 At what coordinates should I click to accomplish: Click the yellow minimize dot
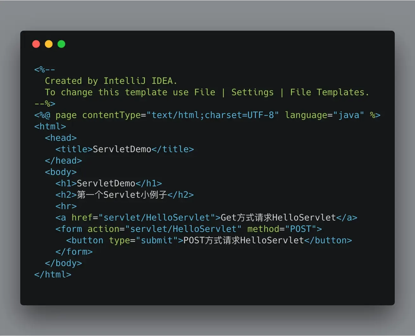coord(49,44)
